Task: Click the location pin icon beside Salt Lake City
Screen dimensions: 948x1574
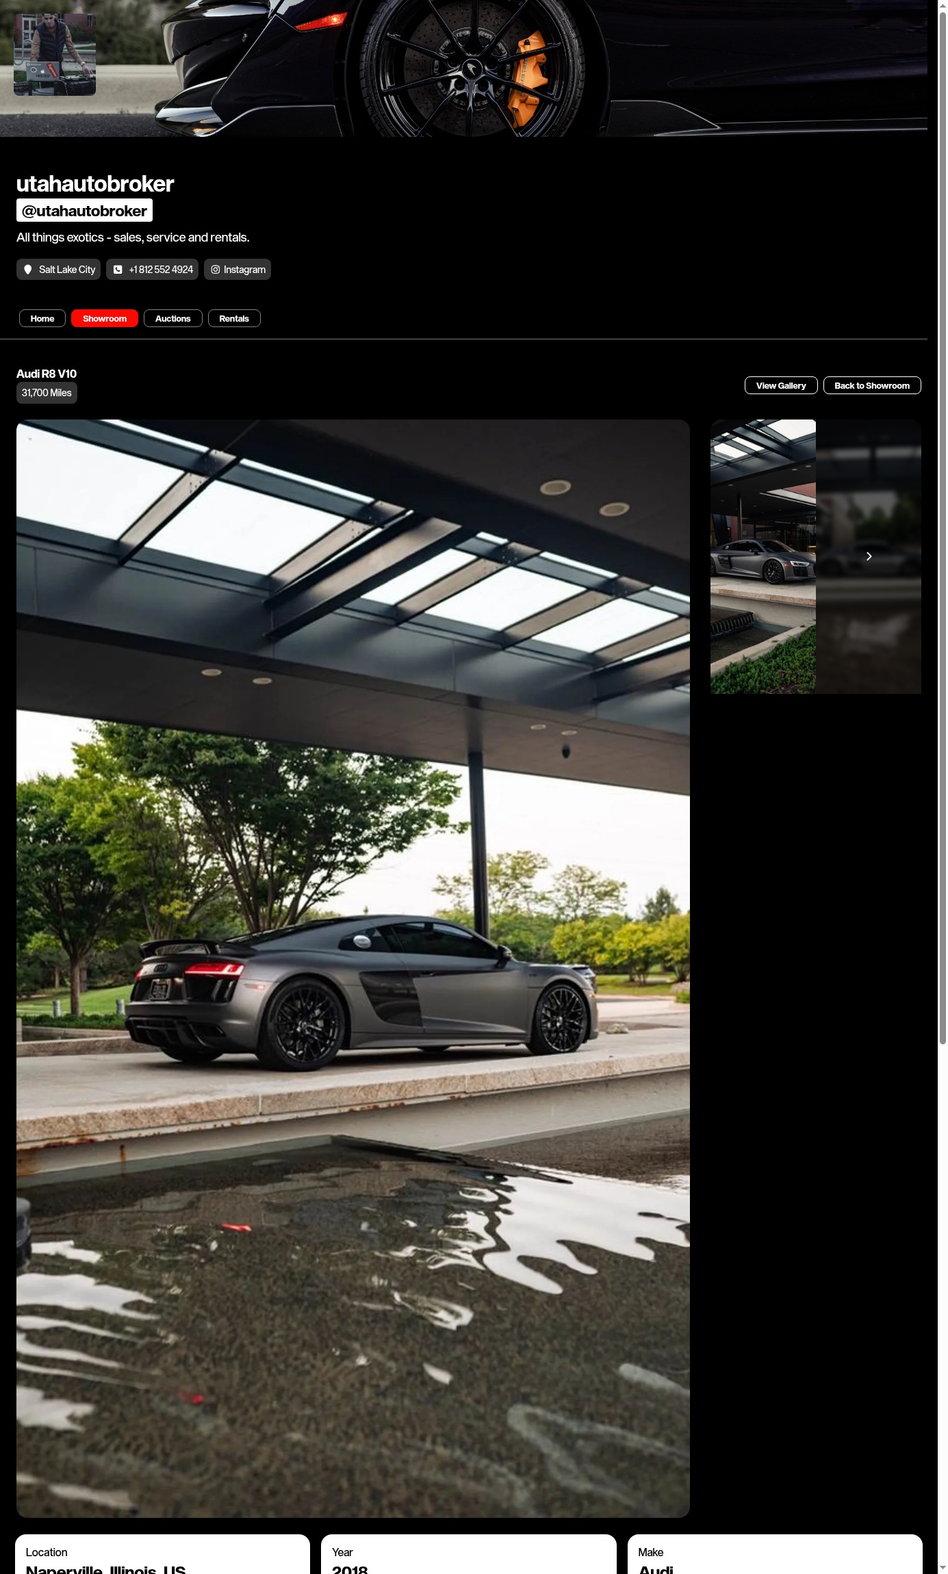Action: click(x=28, y=270)
